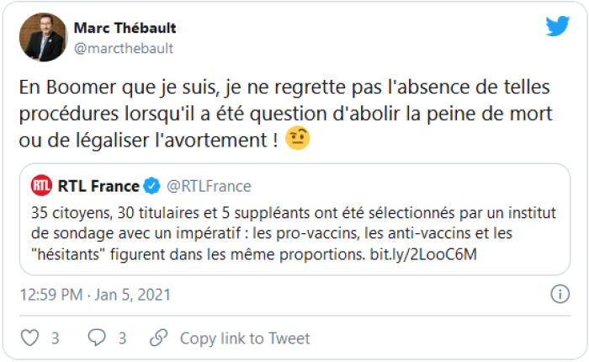
Task: Click the reply count beside speech bubble
Action: (122, 338)
